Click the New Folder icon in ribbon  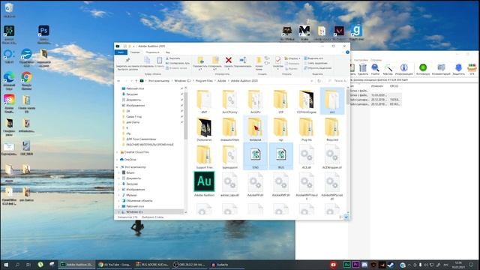259,60
